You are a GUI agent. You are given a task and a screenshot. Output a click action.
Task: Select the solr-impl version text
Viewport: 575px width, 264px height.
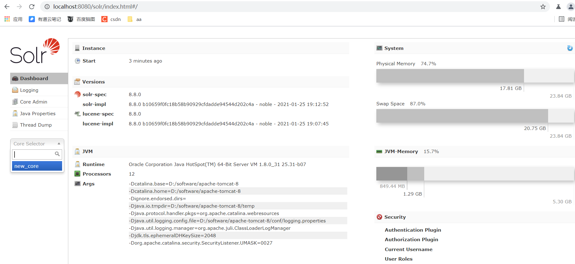tap(229, 104)
